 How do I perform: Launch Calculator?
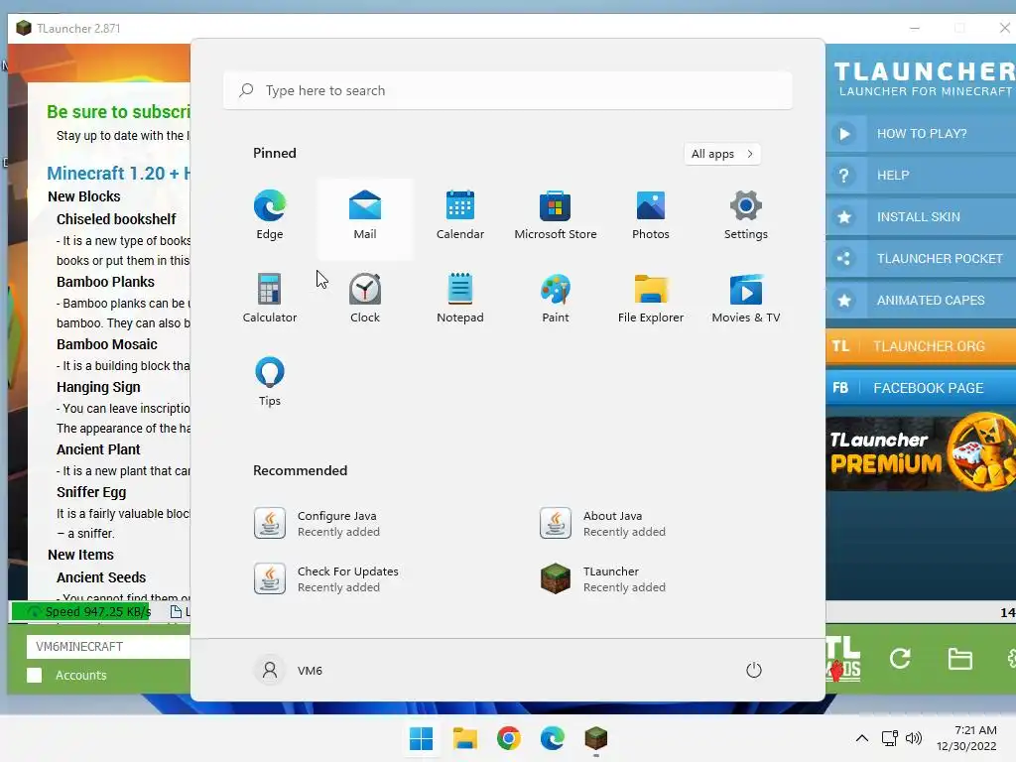click(270, 298)
